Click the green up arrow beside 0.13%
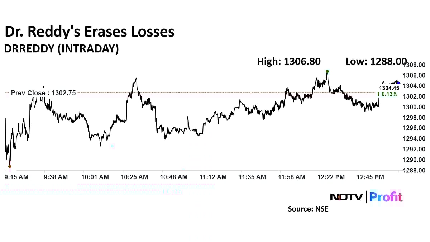This screenshot has width=430, height=242. pos(378,94)
